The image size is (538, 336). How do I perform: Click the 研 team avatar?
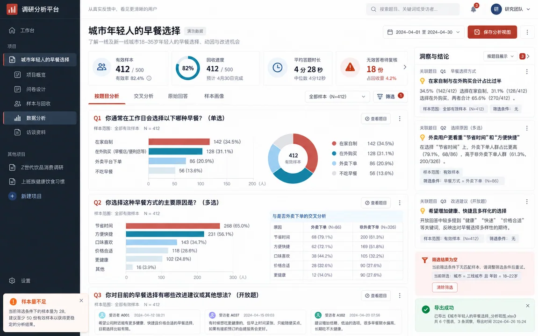pos(496,9)
